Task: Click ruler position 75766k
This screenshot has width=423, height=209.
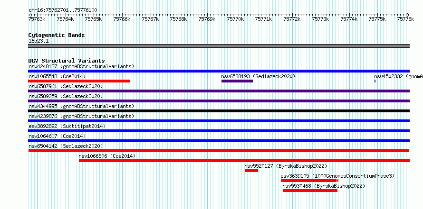Action: [122, 19]
